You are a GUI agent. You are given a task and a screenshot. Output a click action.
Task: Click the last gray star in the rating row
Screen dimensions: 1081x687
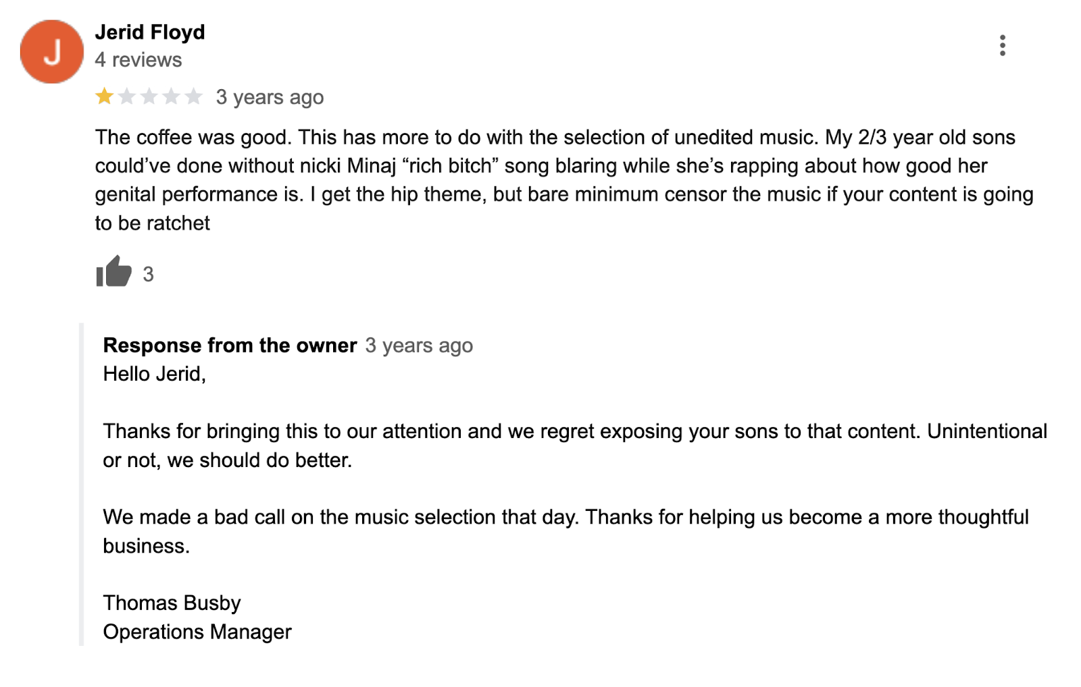coord(192,97)
